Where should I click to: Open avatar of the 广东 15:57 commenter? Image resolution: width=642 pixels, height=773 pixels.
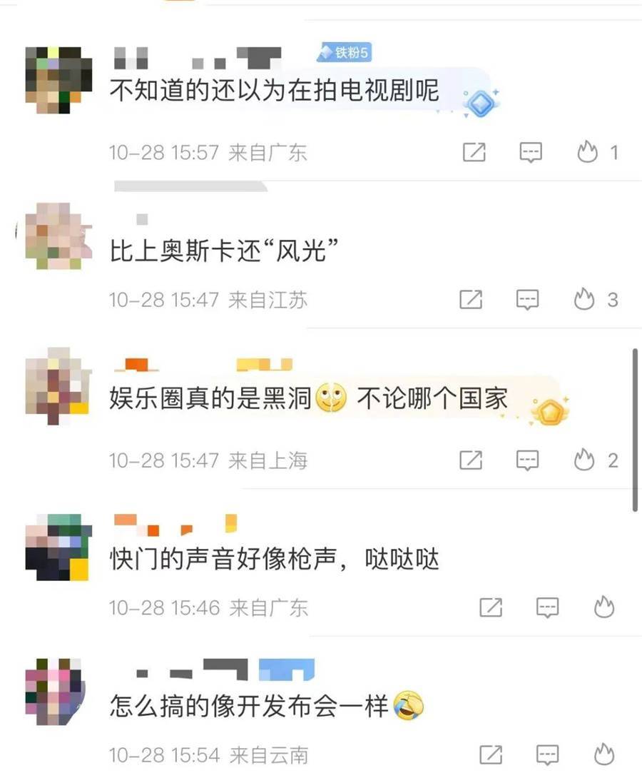[58, 81]
